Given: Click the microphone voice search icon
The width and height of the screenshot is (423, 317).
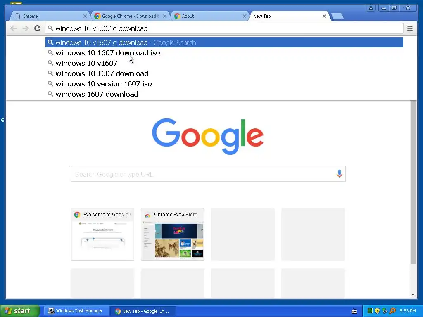Looking at the screenshot, I should (x=340, y=174).
